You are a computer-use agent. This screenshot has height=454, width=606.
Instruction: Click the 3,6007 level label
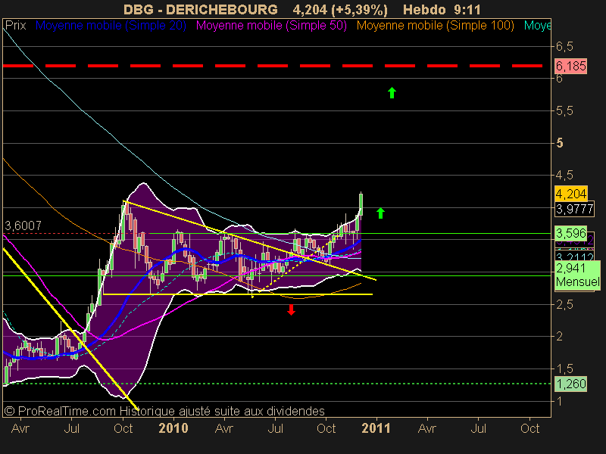point(23,225)
